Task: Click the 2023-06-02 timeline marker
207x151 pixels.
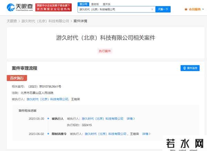Action: coord(48,134)
